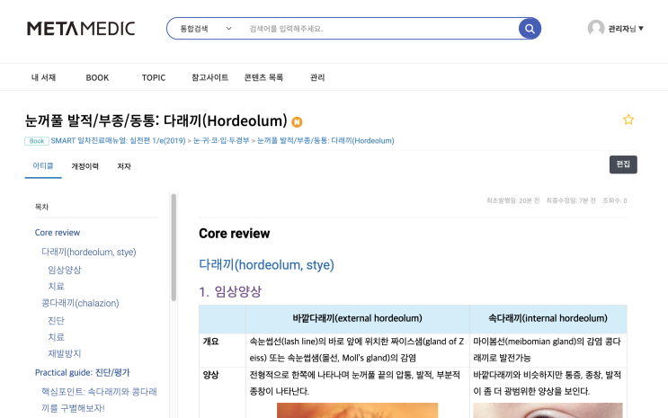
Task: Click the 다래끼(hordeolum, stye) article heading
Action: 266,264
